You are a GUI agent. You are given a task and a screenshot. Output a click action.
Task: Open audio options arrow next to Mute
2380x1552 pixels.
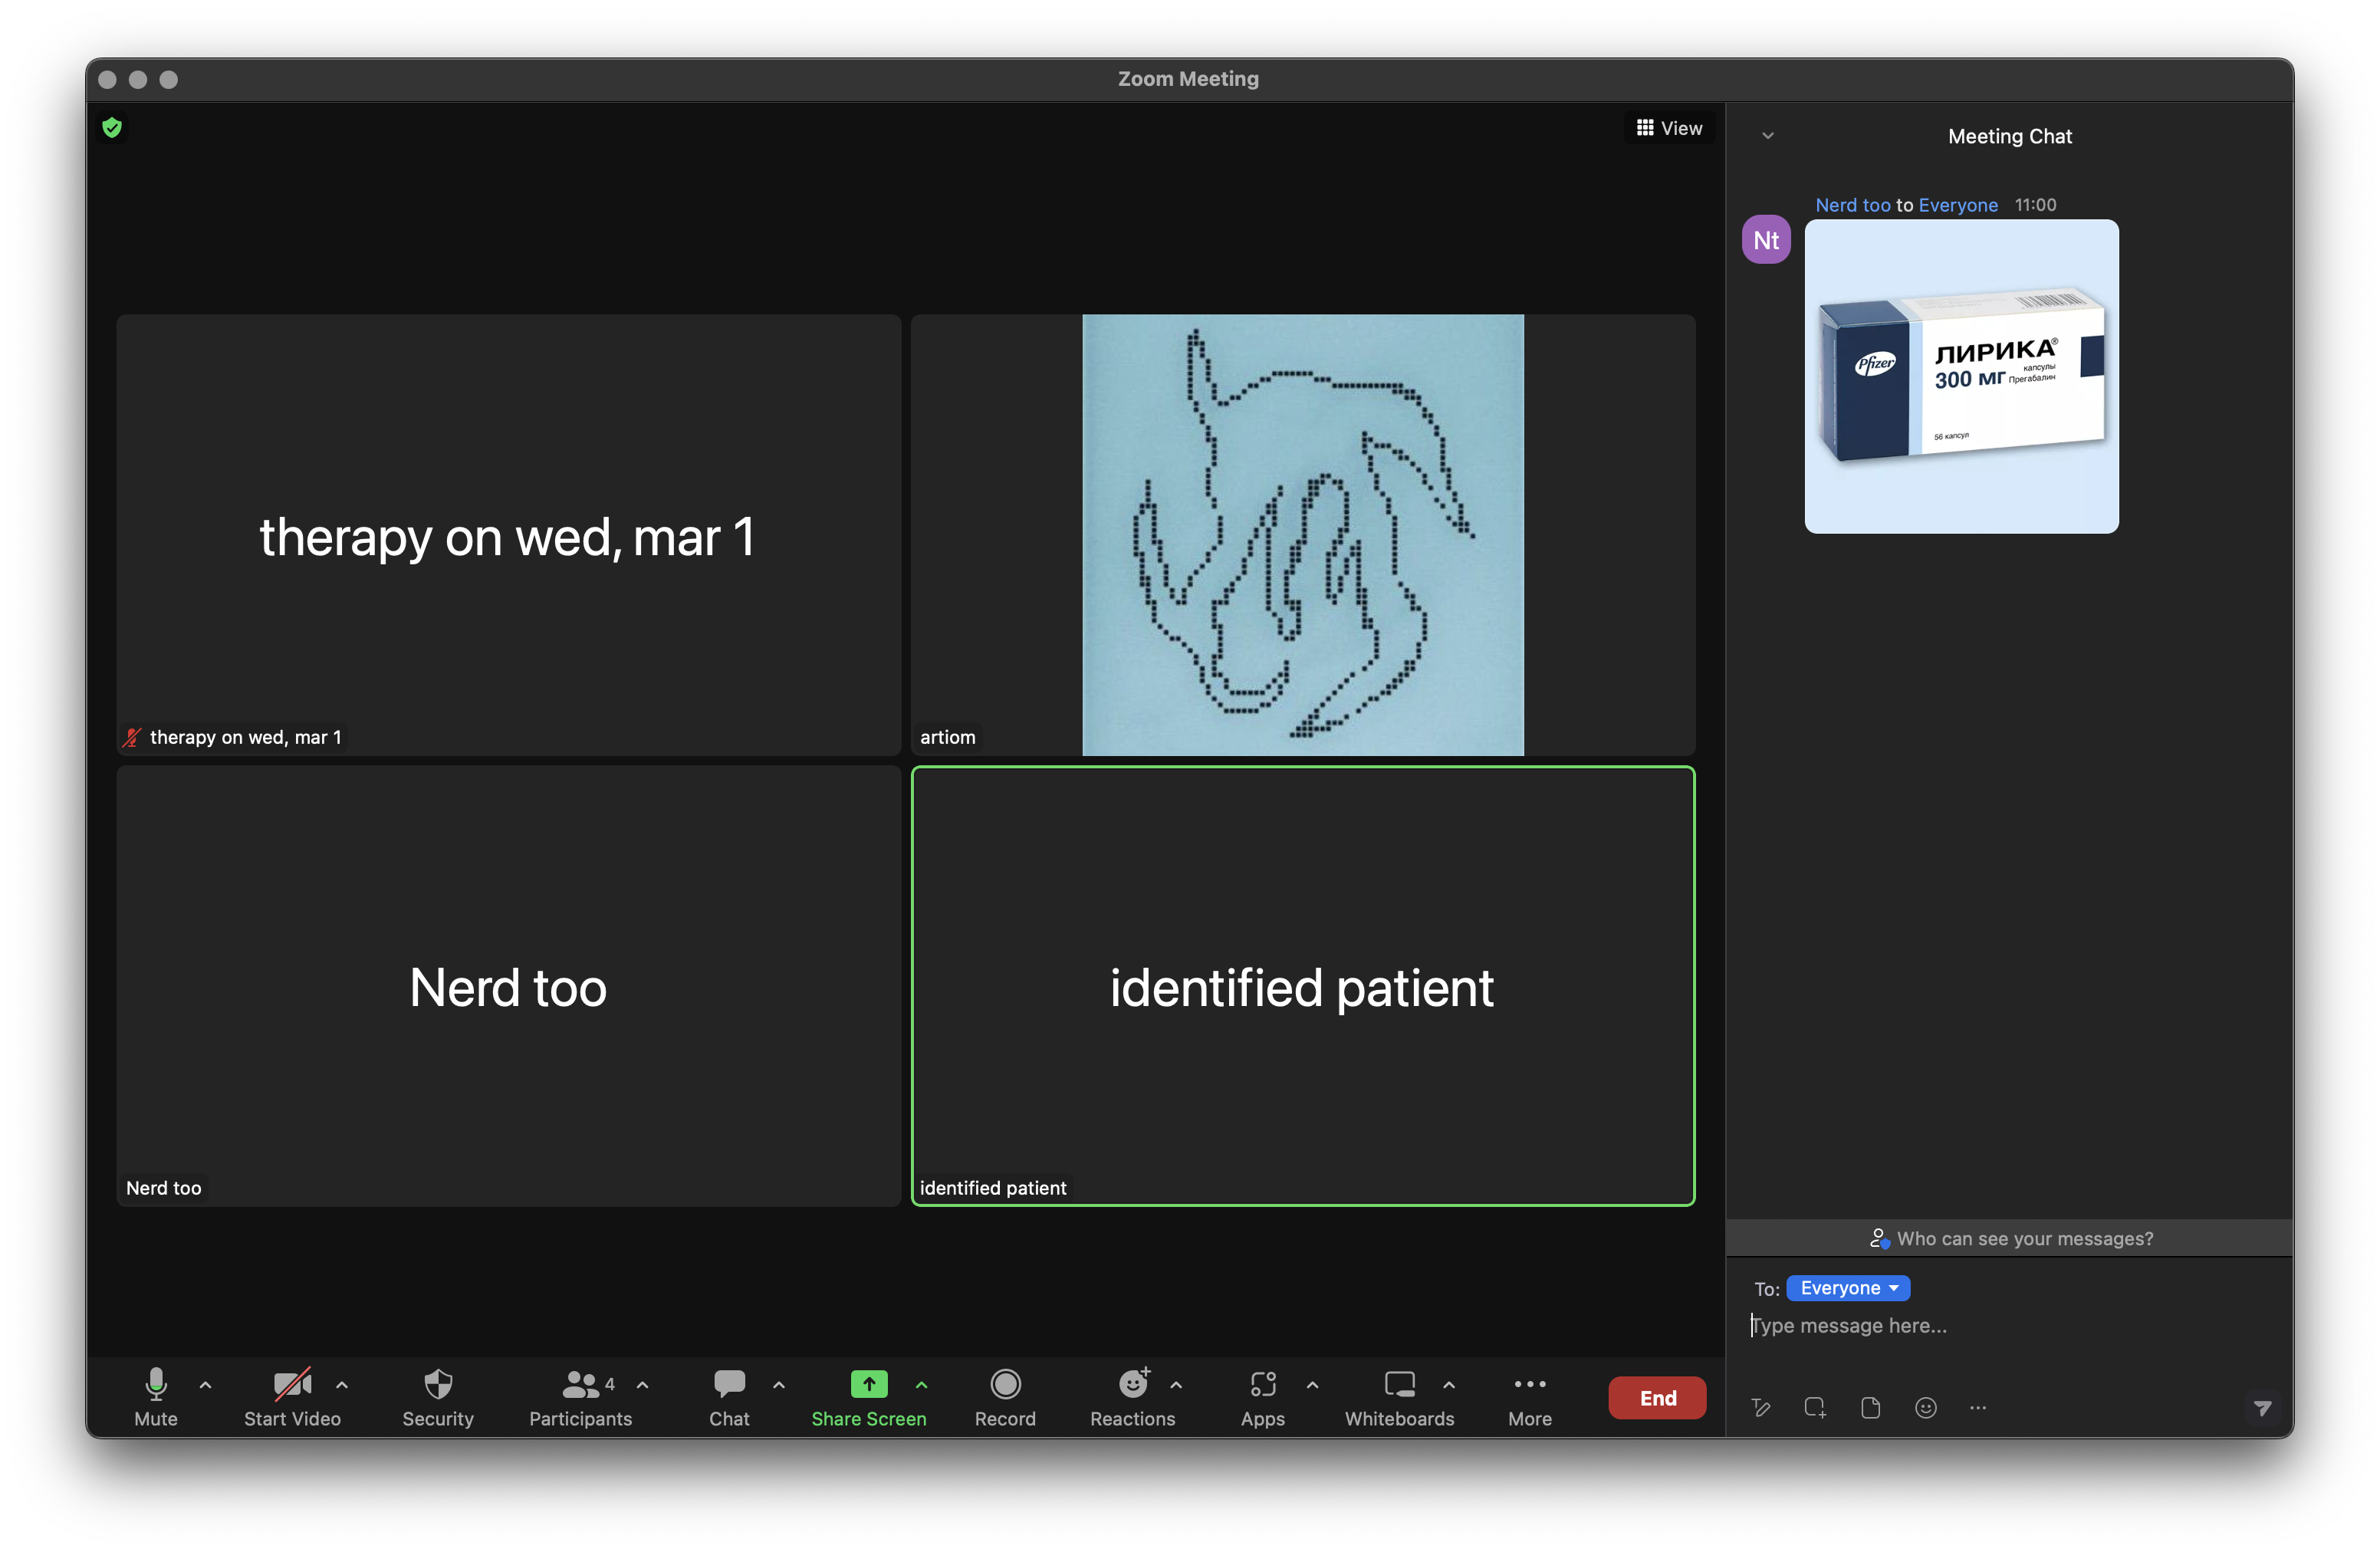click(x=206, y=1385)
